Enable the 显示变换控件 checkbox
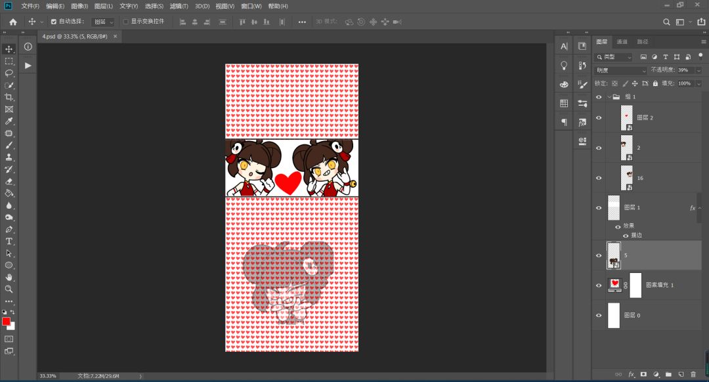The image size is (709, 382). [125, 22]
